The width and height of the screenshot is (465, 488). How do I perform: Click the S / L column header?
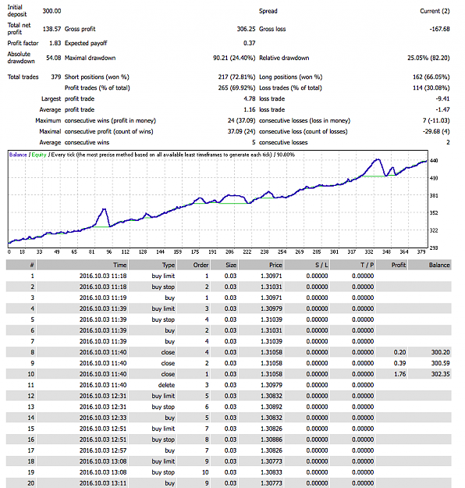coord(307,265)
